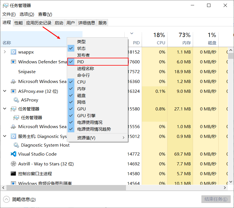Viewport: 234px width, 208px height.
Task: Click the horizontal scrollbar right arrow
Action: 225,188
